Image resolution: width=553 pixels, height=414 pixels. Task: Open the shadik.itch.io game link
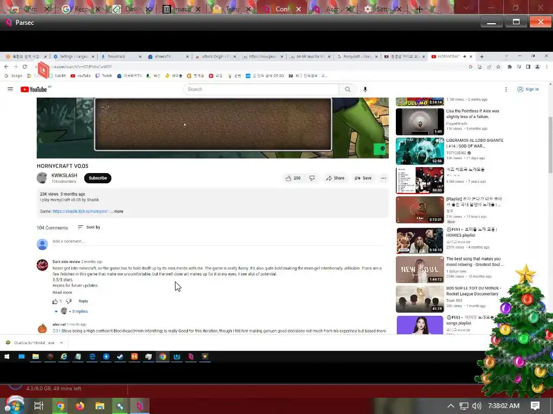point(81,211)
